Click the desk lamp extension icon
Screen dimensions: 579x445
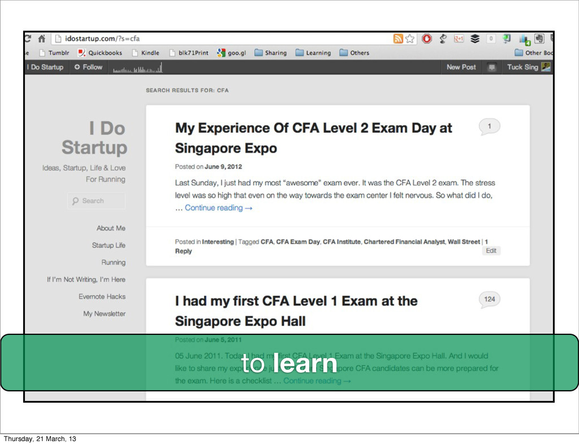click(x=443, y=38)
